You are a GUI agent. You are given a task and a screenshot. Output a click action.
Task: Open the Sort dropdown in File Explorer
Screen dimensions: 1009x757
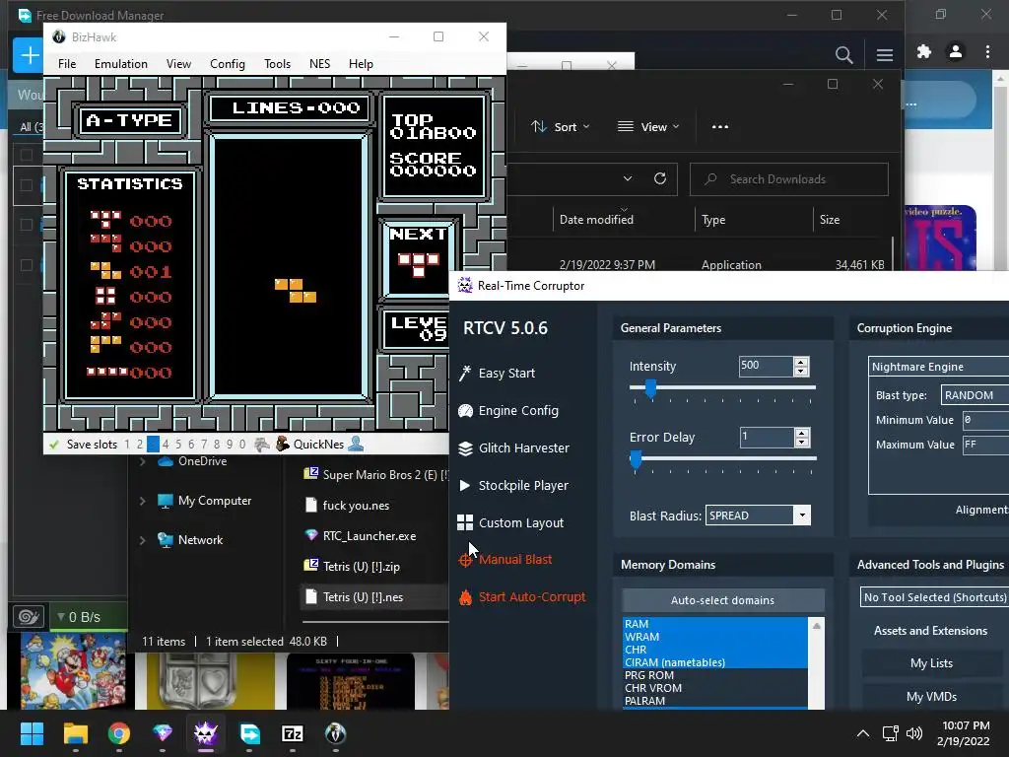click(x=560, y=127)
